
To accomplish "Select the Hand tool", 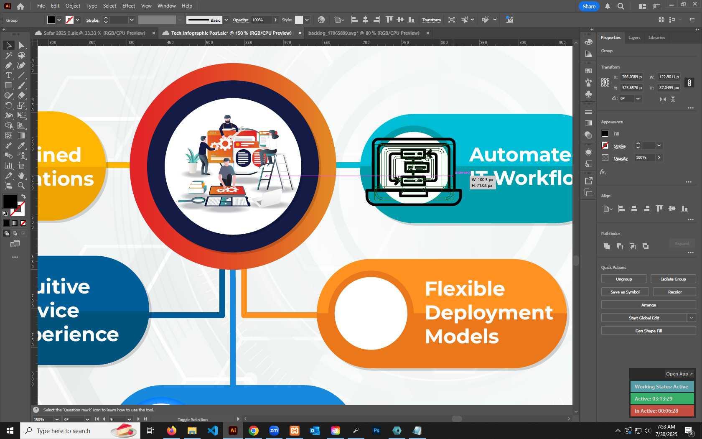I will (22, 176).
